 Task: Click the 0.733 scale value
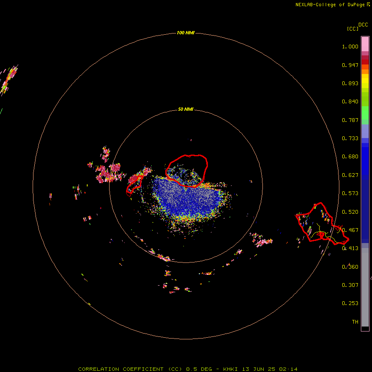[350, 138]
